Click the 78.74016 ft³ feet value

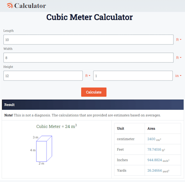(156, 150)
